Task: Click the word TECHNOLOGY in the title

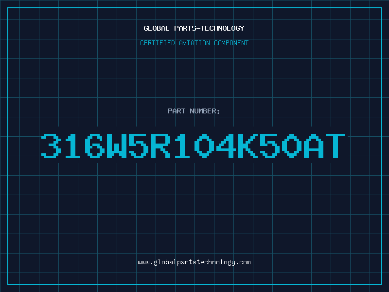Action: click(x=223, y=28)
